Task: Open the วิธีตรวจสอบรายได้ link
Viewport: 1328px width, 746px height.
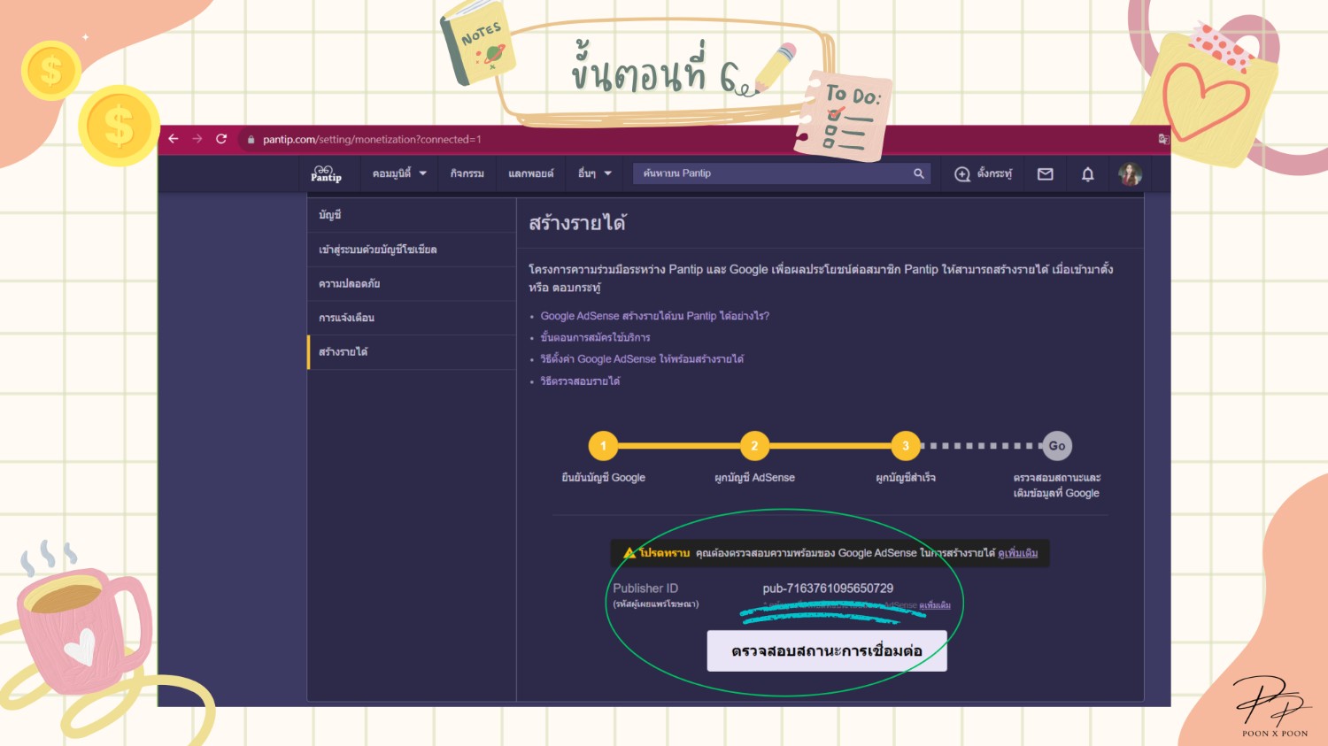Action: coord(580,381)
